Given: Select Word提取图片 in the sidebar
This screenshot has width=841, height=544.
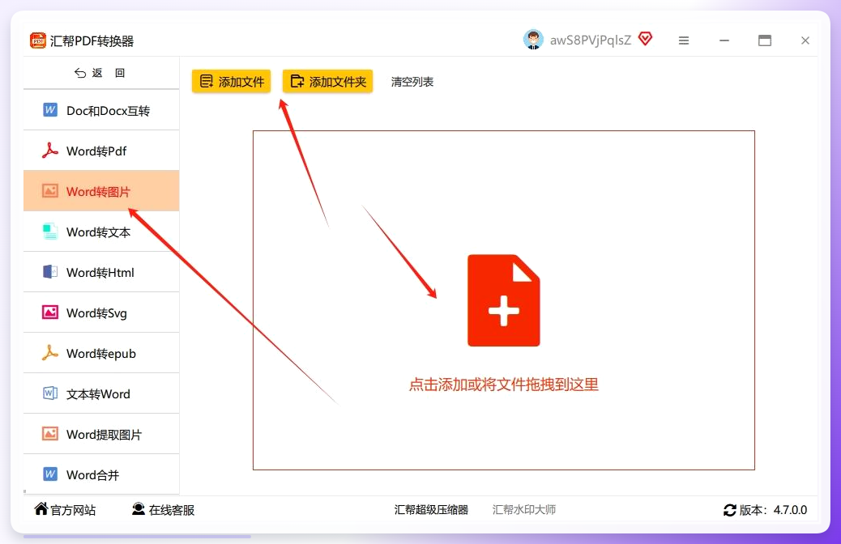Looking at the screenshot, I should tap(101, 434).
